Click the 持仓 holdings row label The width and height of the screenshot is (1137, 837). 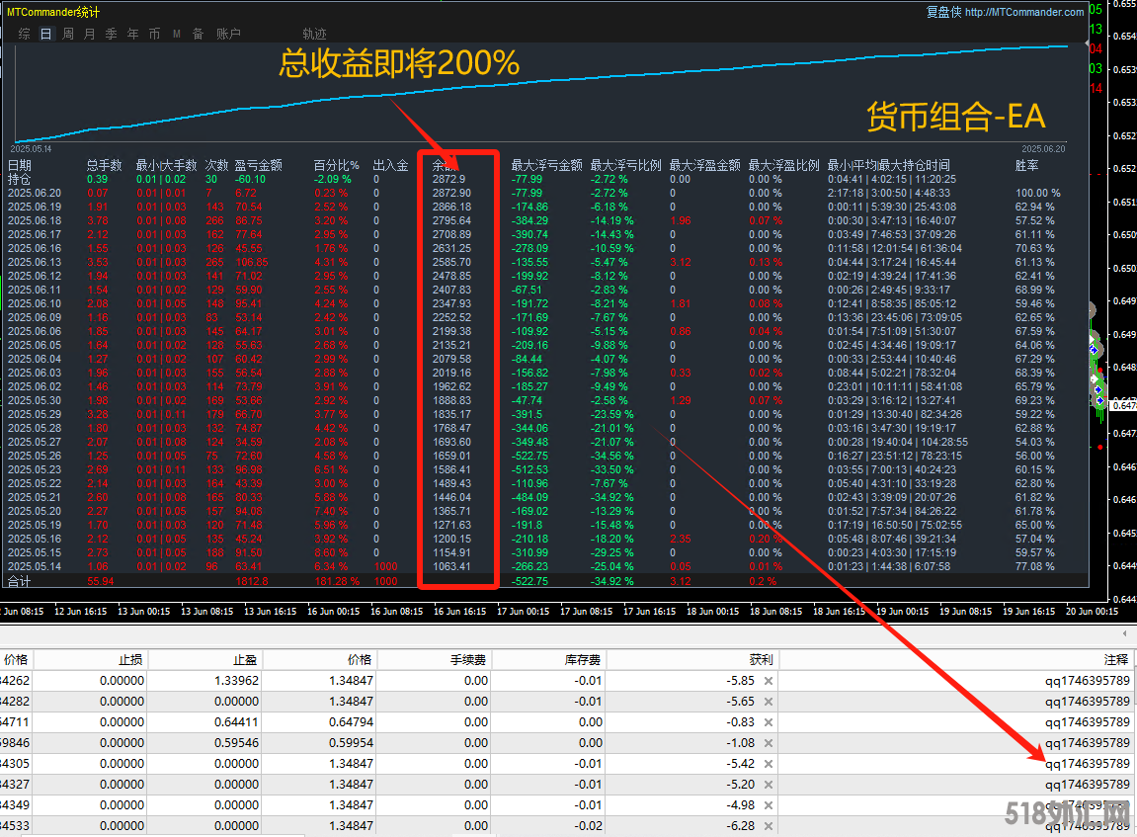point(20,179)
